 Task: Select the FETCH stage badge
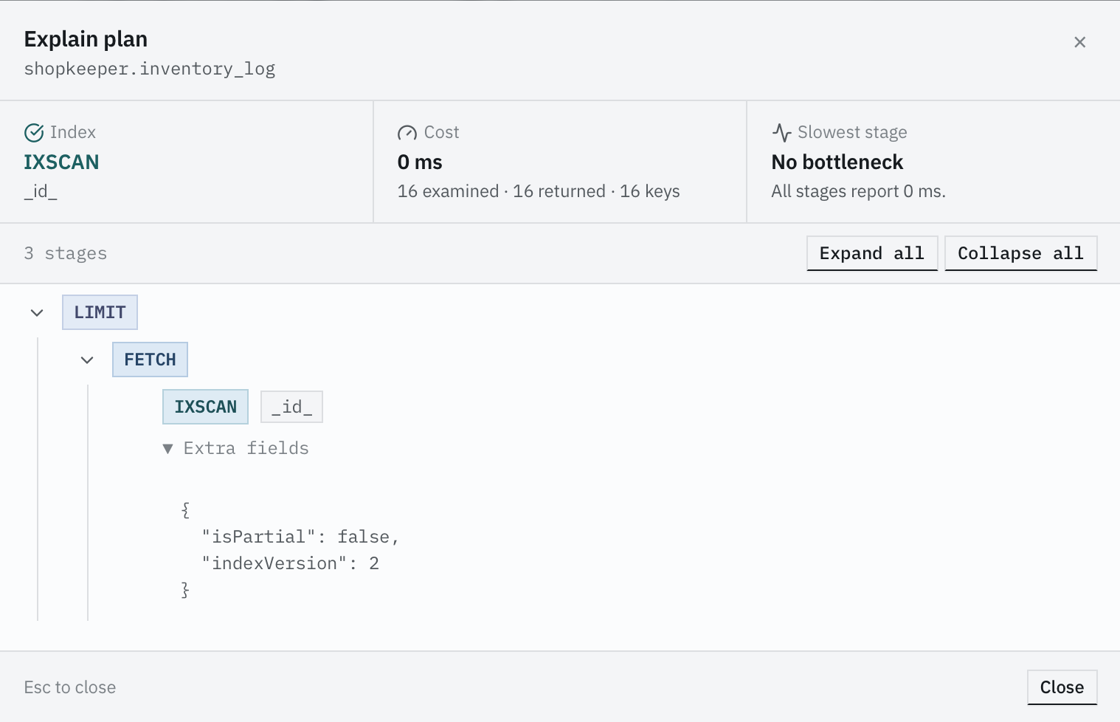point(150,360)
